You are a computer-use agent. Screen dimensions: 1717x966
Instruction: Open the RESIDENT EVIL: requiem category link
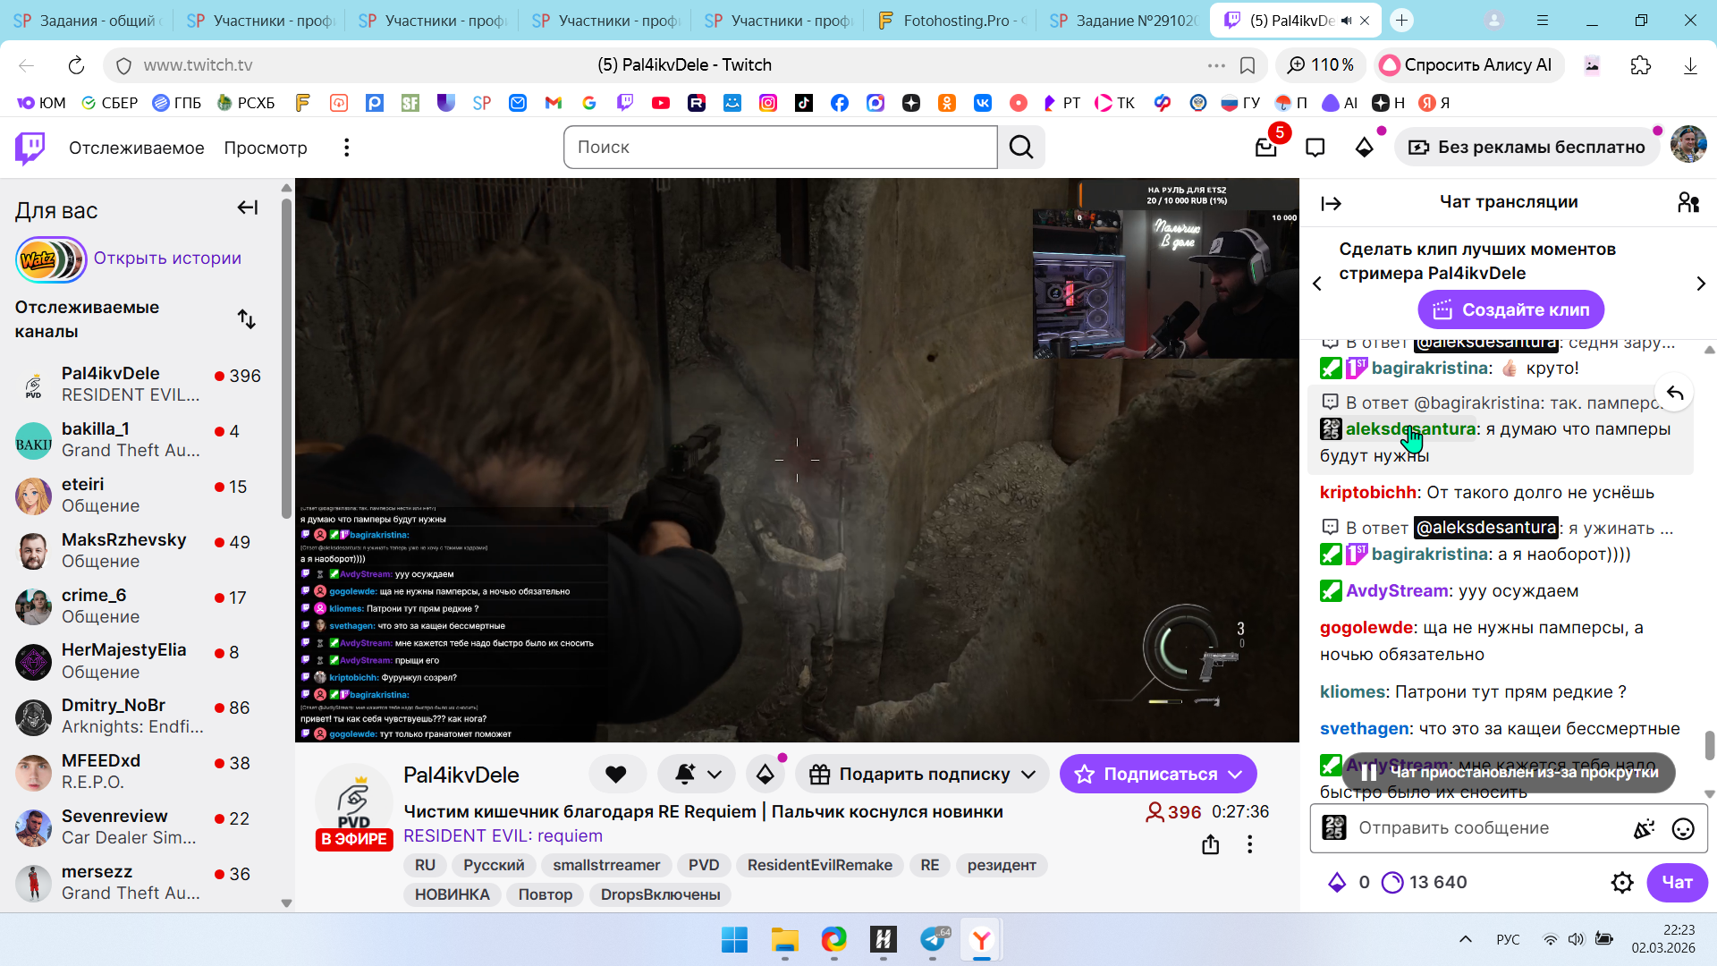503,836
